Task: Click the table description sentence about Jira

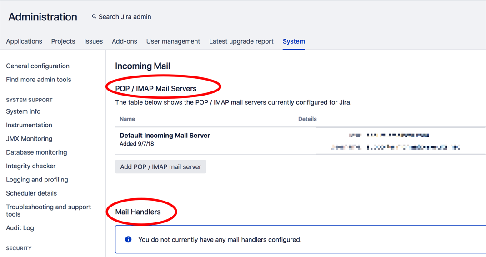Action: click(x=233, y=102)
